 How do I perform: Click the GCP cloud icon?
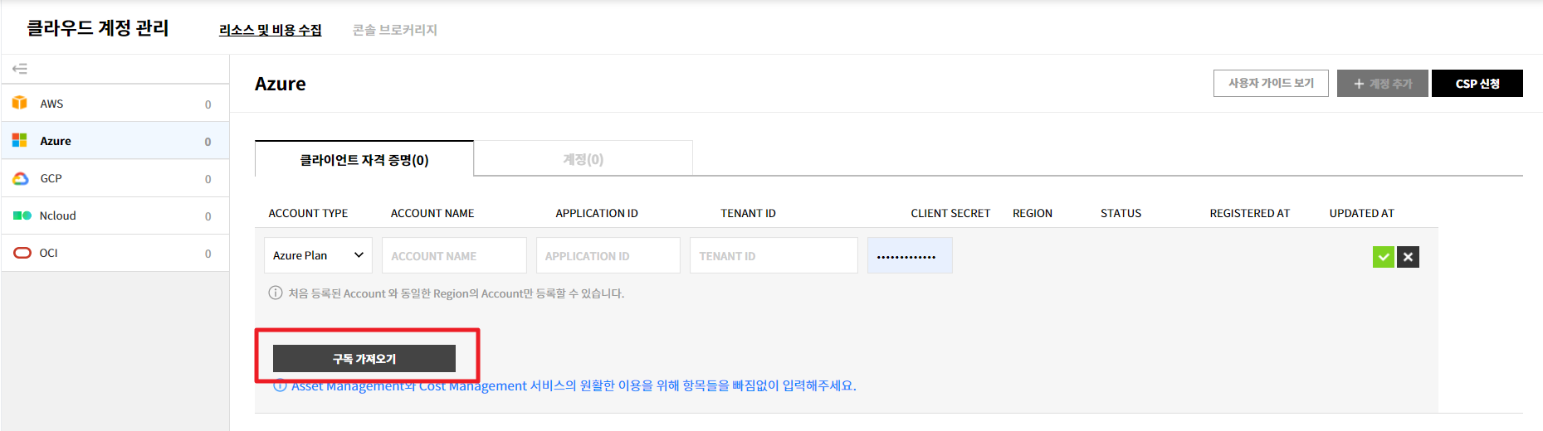(21, 178)
